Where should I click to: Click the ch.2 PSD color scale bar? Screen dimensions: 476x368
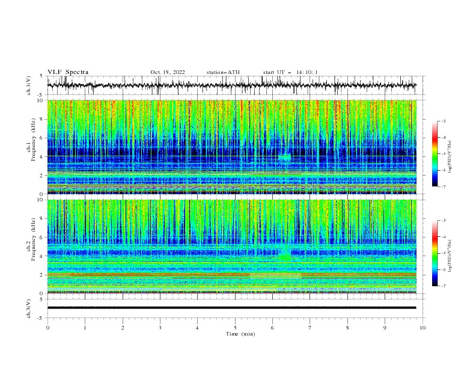pos(435,253)
